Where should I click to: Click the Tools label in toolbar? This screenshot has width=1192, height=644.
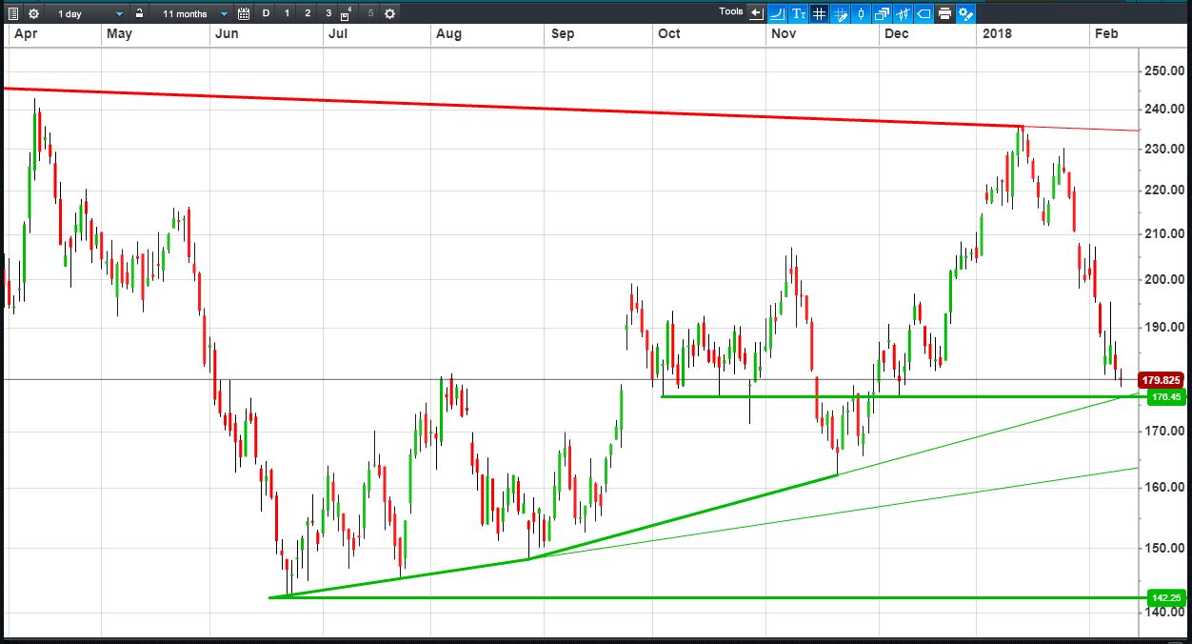(x=730, y=11)
